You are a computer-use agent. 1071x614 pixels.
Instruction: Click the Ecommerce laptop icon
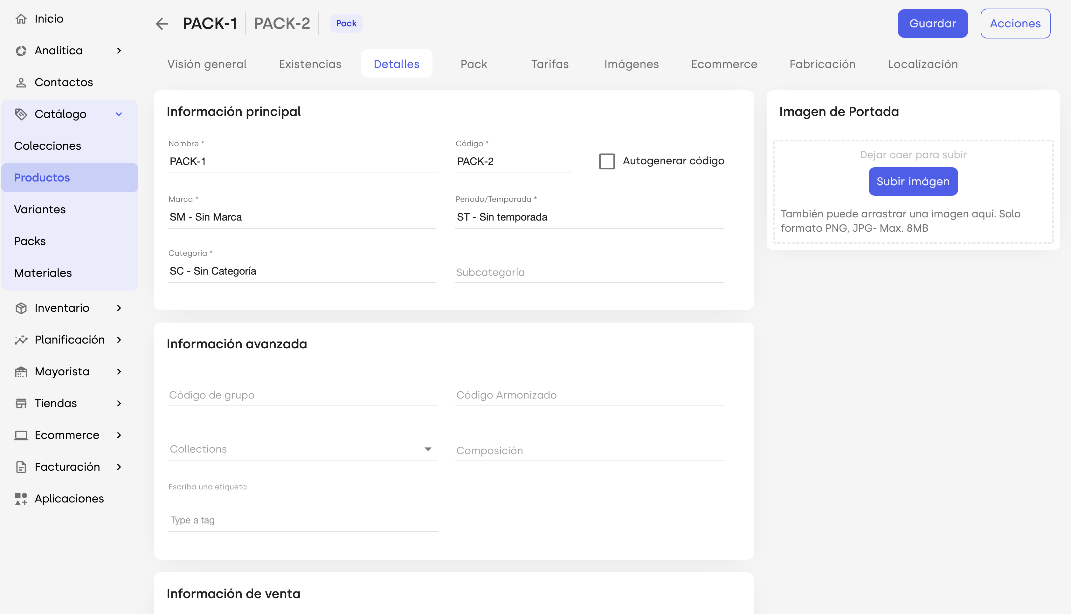[21, 435]
